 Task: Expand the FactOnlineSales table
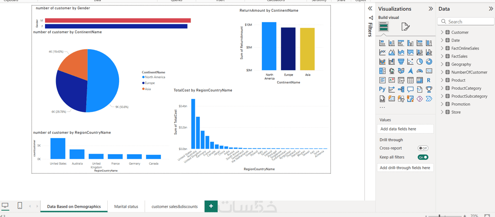442,48
